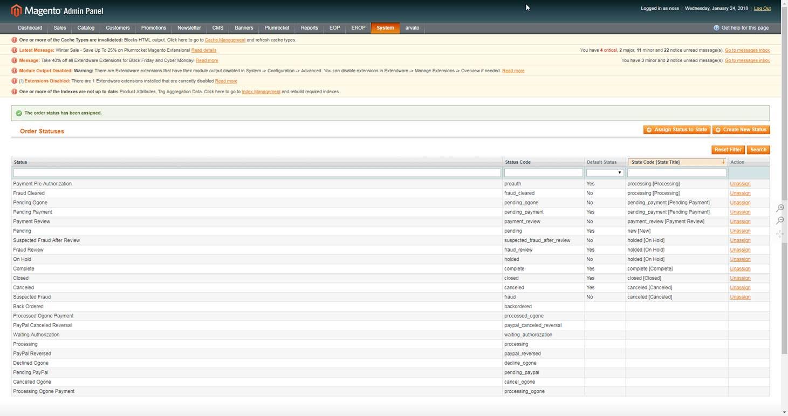Click the help icon next to Get help
788x416 pixels.
tap(716, 27)
